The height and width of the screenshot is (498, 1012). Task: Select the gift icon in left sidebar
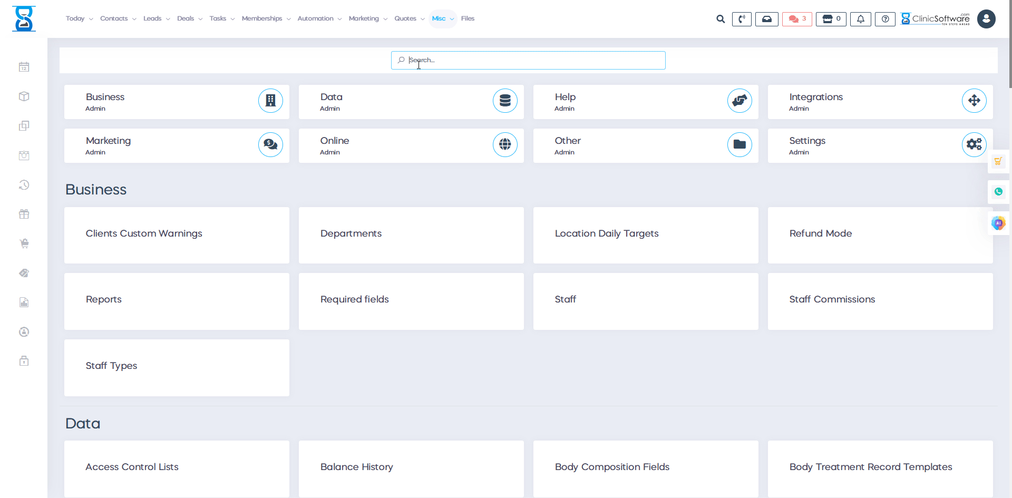pos(24,214)
